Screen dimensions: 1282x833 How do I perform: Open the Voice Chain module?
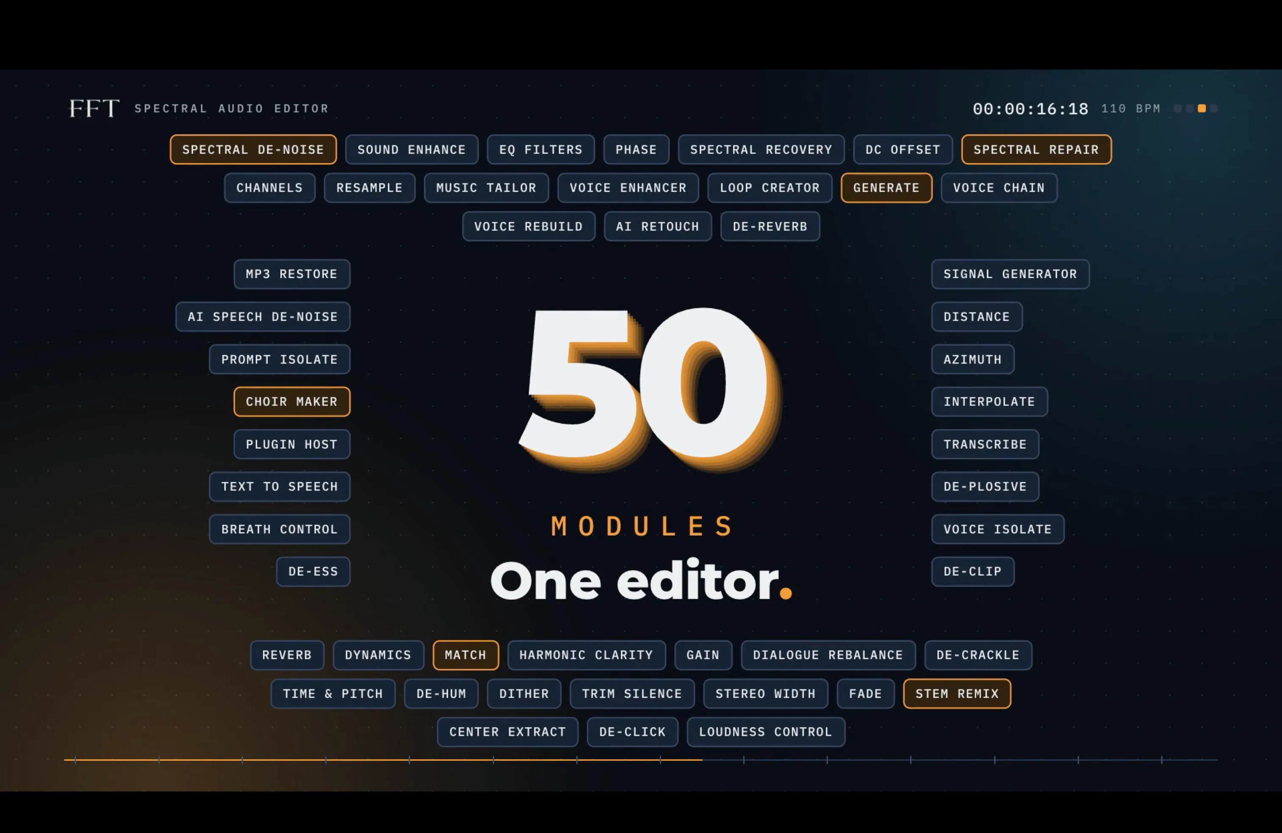[999, 187]
